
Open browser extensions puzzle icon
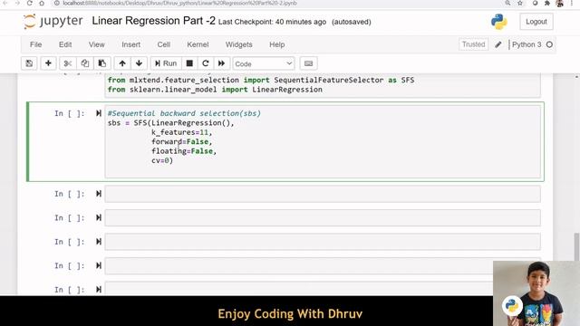547,3
